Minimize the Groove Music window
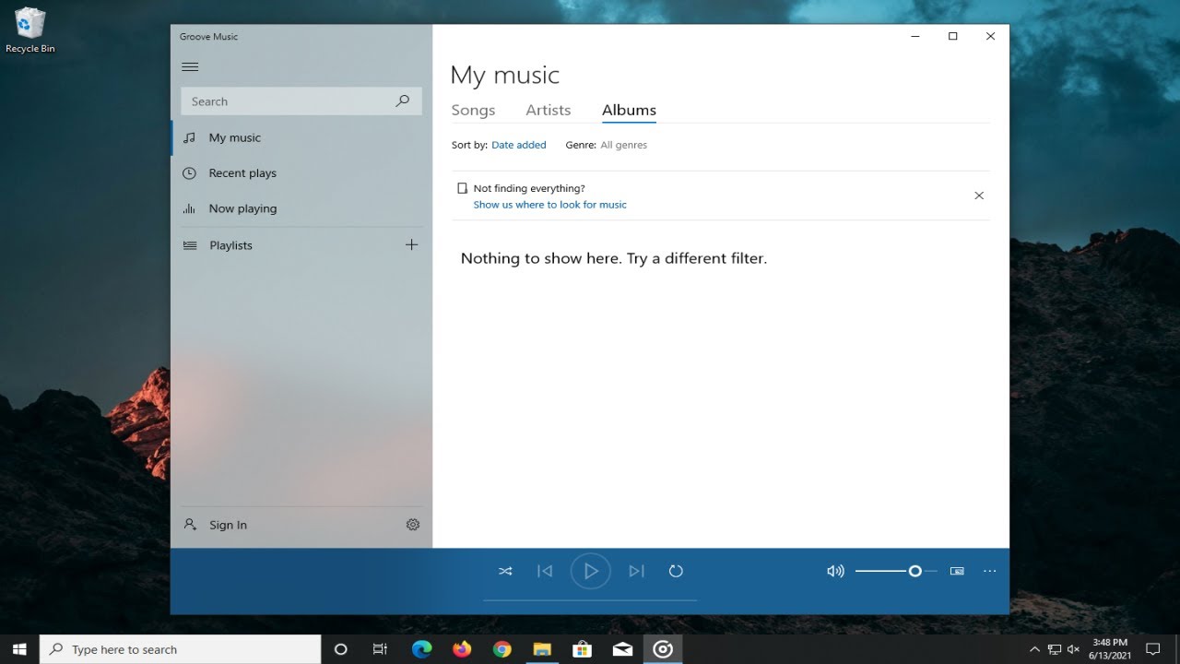Image resolution: width=1180 pixels, height=664 pixels. pyautogui.click(x=915, y=36)
